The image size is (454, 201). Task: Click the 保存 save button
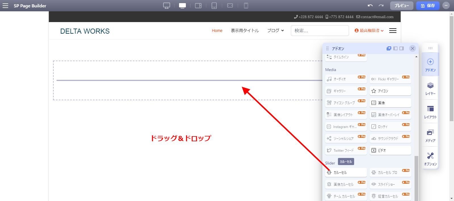428,6
